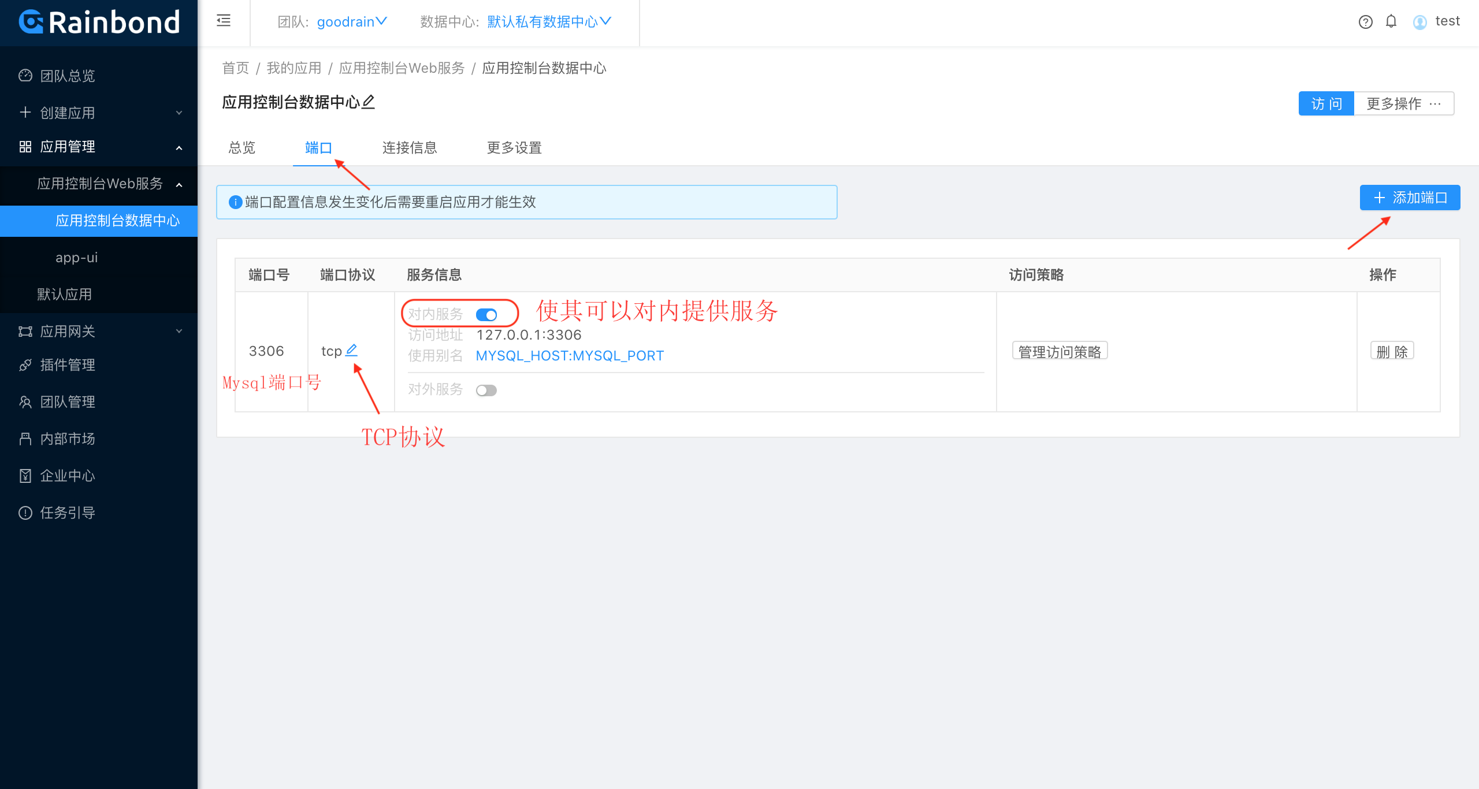Click 管理访问策略 button
Viewport: 1479px width, 789px height.
pos(1060,351)
